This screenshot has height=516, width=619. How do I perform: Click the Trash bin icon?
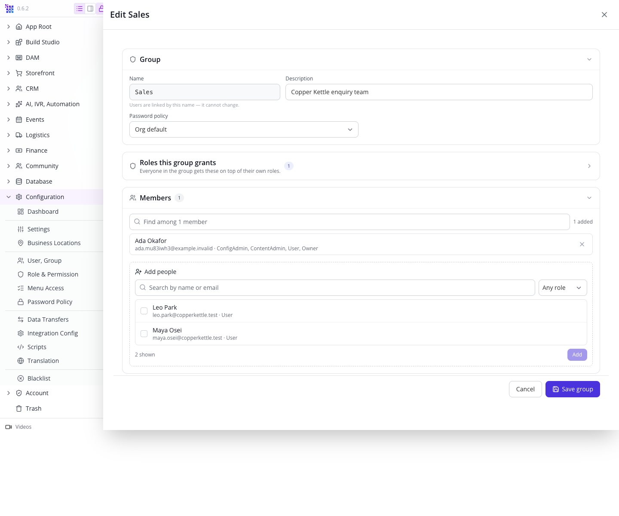19,408
